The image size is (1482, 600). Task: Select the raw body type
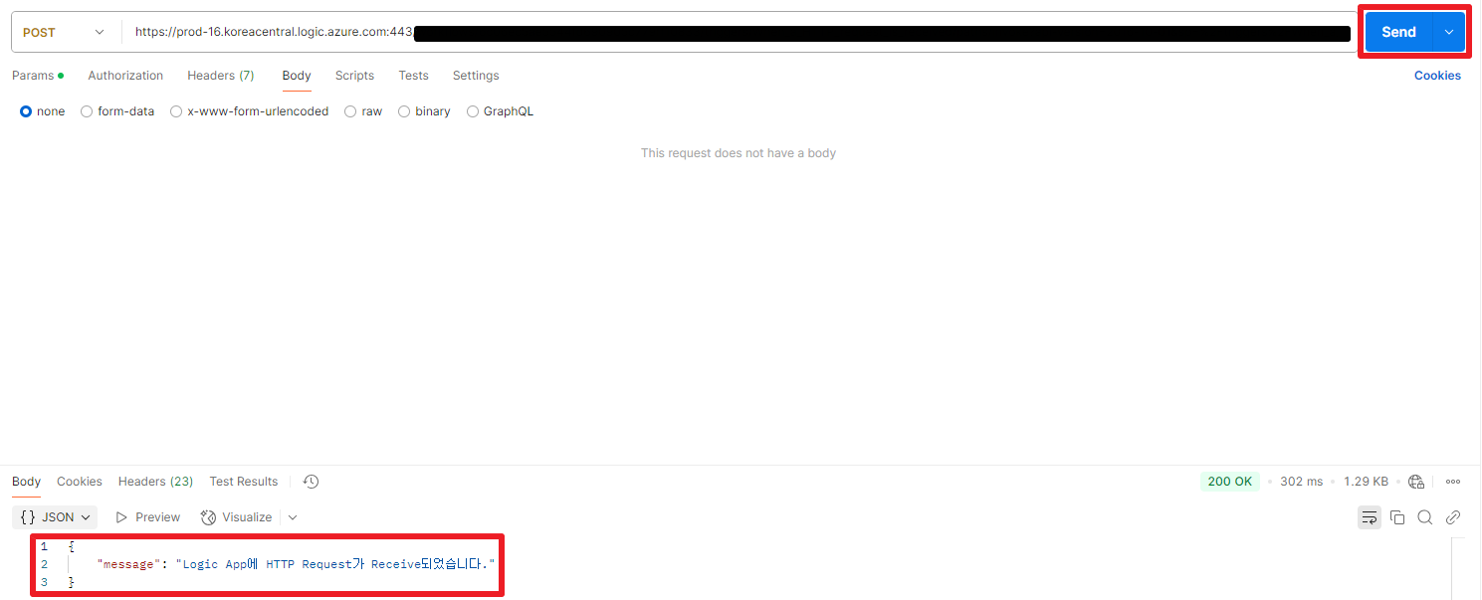click(363, 111)
